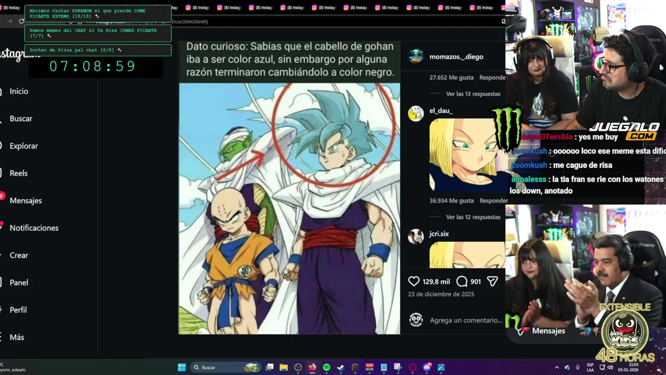Open momazos._.diego profile avatar
Image resolution: width=666 pixels, height=375 pixels.
pyautogui.click(x=416, y=56)
